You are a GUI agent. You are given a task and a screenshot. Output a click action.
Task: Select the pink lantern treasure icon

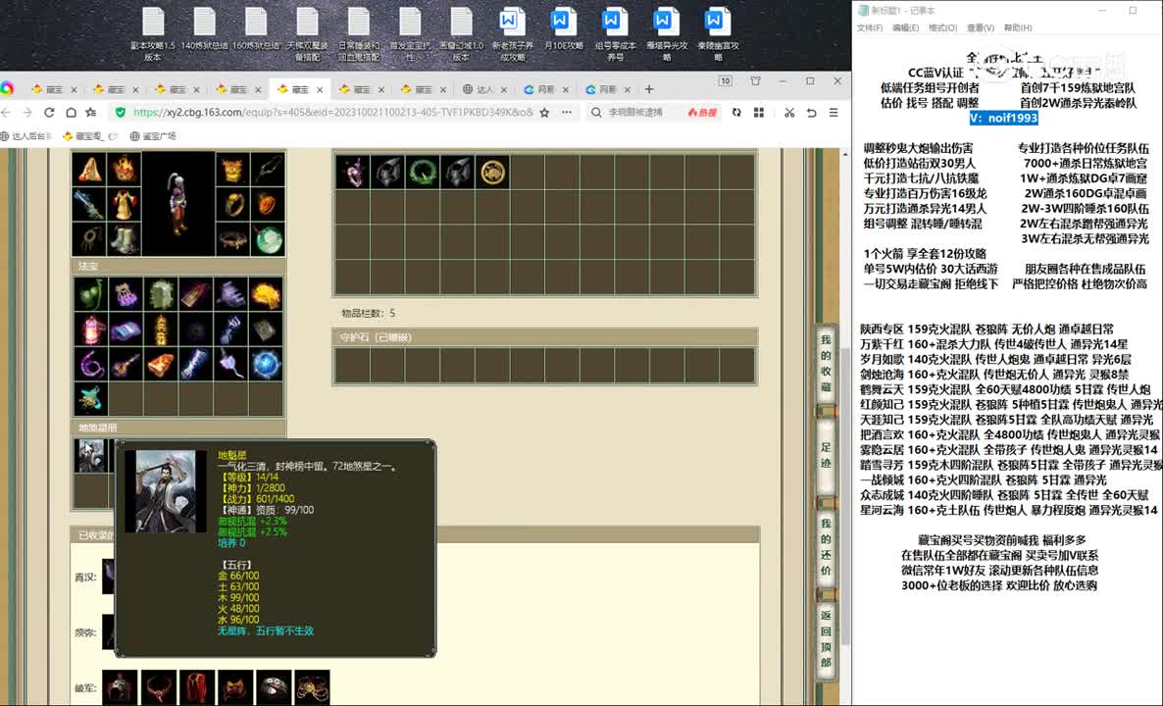point(91,329)
